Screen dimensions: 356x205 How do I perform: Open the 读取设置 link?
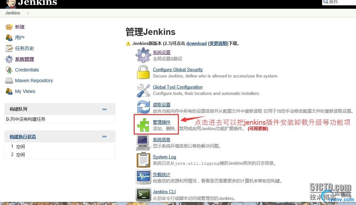point(162,105)
